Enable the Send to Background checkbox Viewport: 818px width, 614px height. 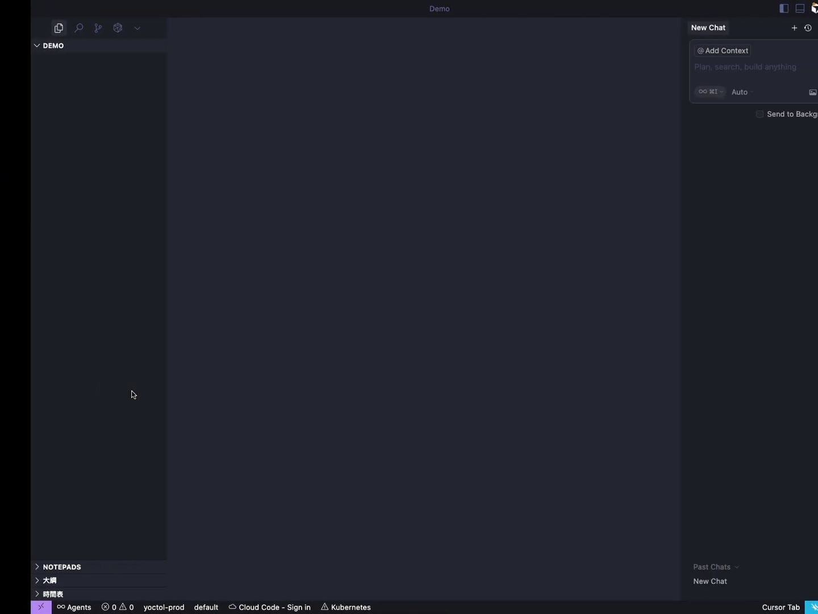[x=759, y=114]
